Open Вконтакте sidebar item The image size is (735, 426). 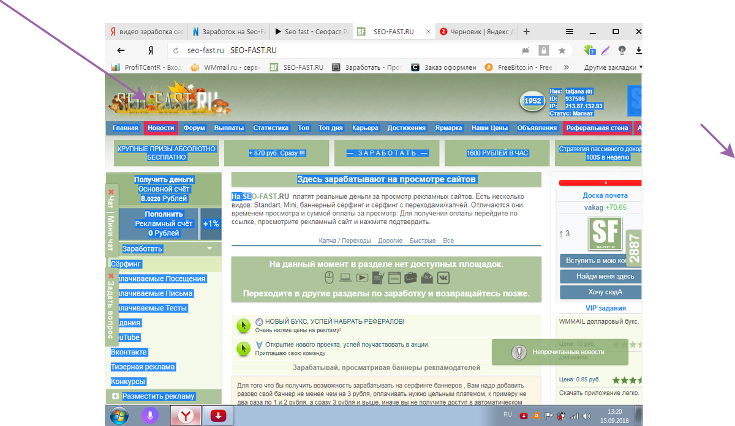[x=129, y=352]
